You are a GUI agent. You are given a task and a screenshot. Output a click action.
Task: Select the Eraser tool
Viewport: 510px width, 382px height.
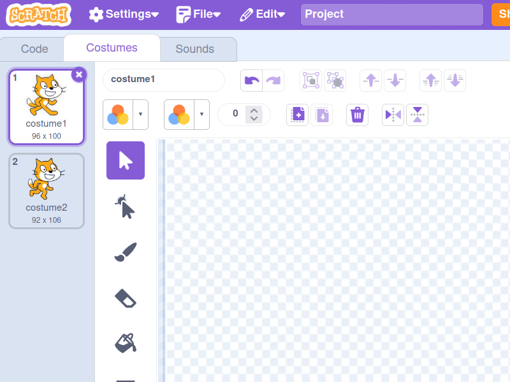point(126,298)
